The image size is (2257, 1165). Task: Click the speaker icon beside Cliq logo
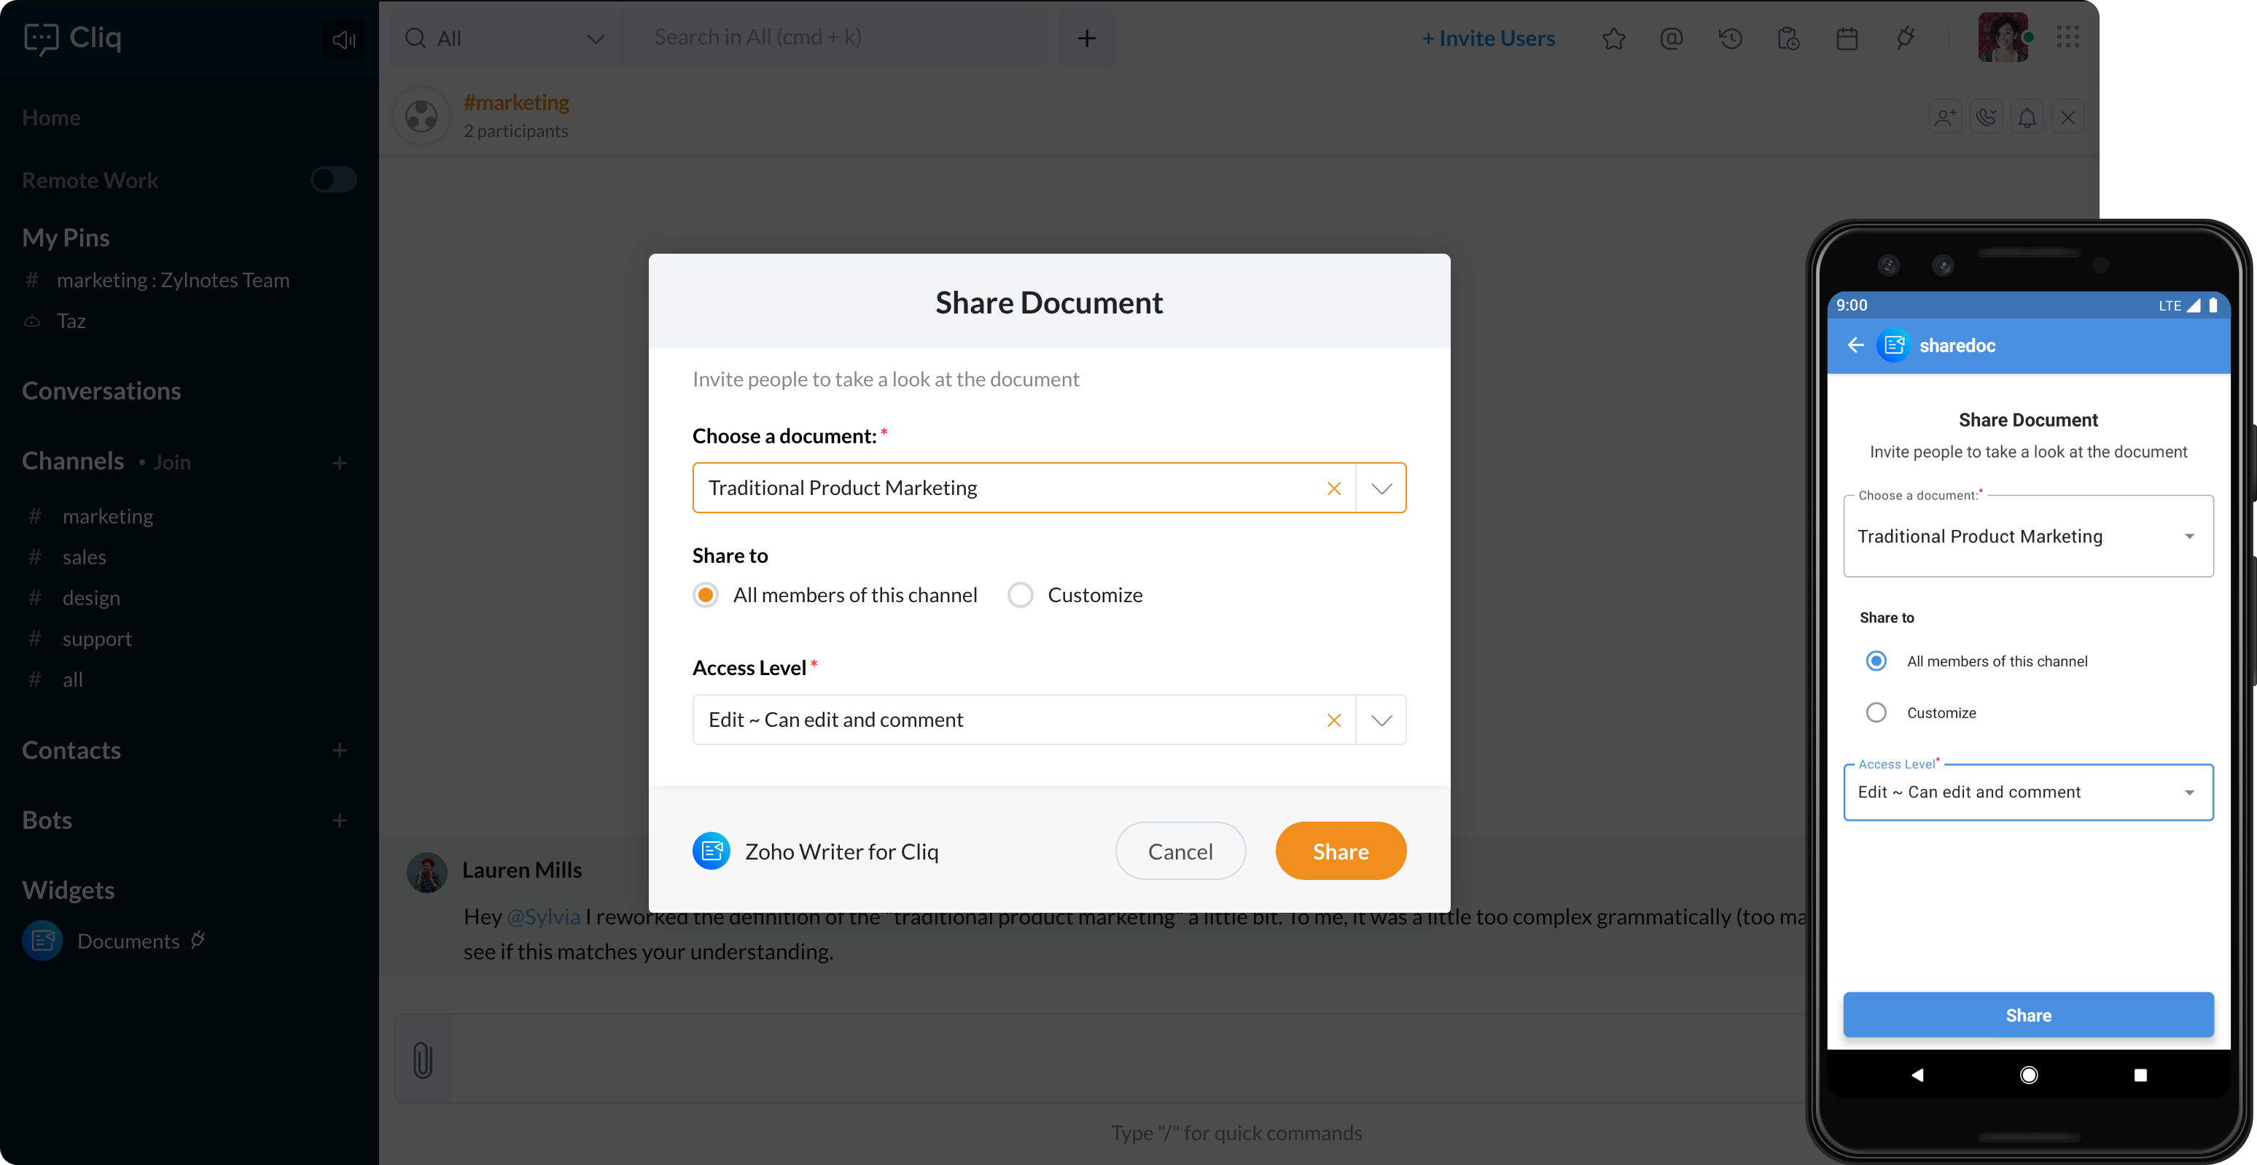(x=343, y=39)
